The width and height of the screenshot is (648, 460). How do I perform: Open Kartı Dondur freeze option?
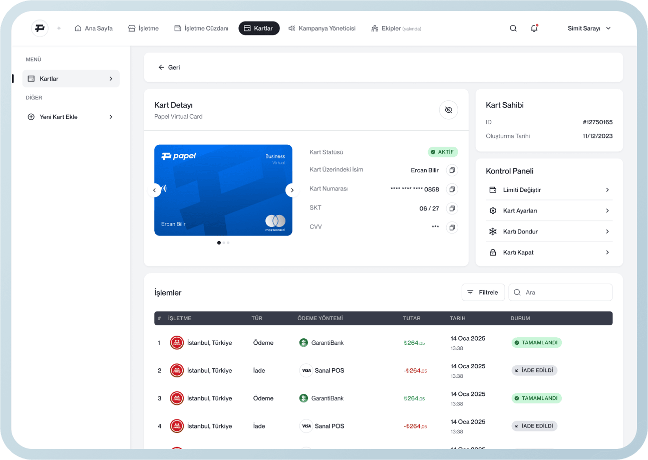(x=549, y=232)
